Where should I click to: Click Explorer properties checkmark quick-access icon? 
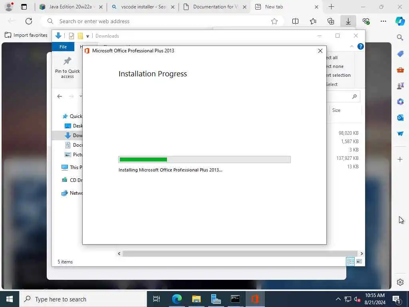pyautogui.click(x=71, y=36)
